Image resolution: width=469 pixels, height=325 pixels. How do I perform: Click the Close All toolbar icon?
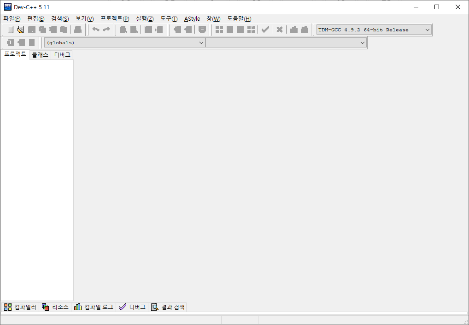pyautogui.click(x=64, y=30)
